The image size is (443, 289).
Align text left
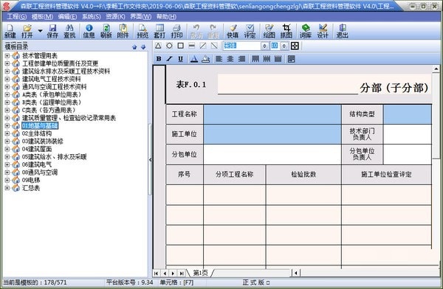tap(219, 59)
